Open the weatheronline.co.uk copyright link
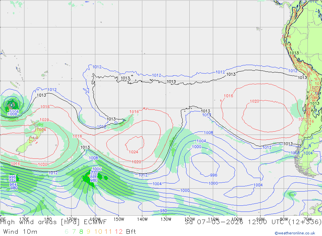Image resolution: width=322 pixels, height=236 pixels. (295, 233)
